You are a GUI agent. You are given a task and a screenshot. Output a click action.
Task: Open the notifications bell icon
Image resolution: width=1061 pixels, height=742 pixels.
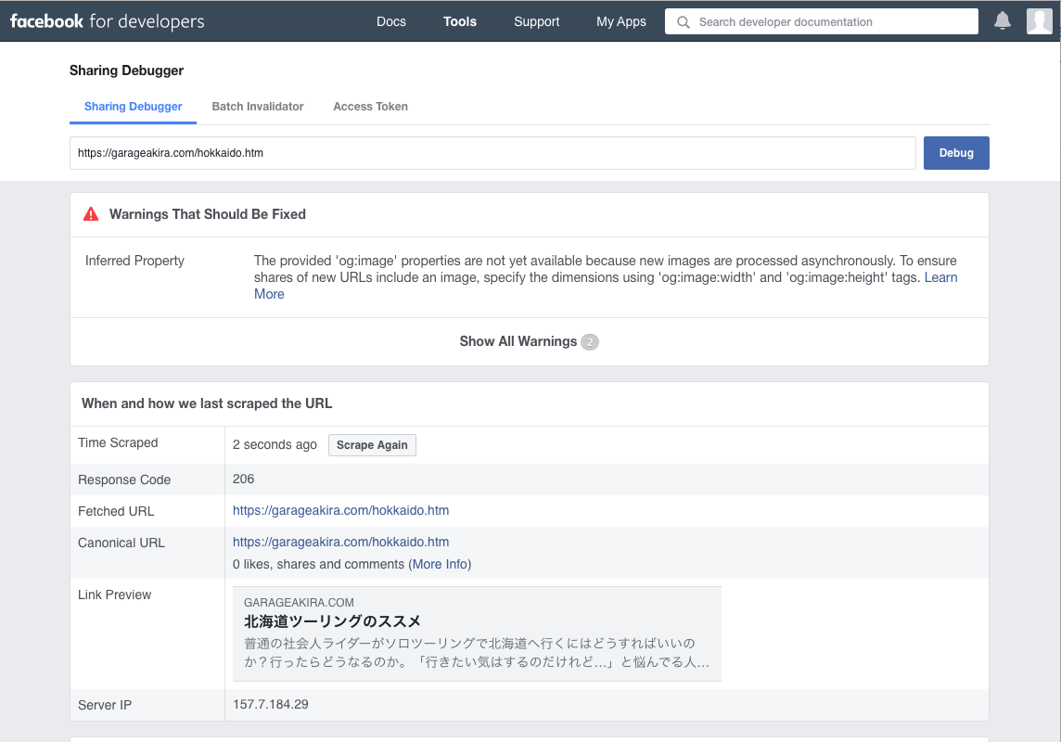click(x=1003, y=21)
